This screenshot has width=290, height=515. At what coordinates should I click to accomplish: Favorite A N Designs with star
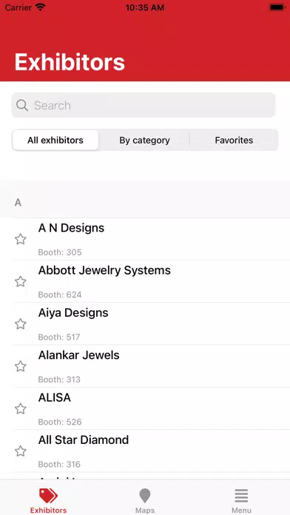pos(21,239)
